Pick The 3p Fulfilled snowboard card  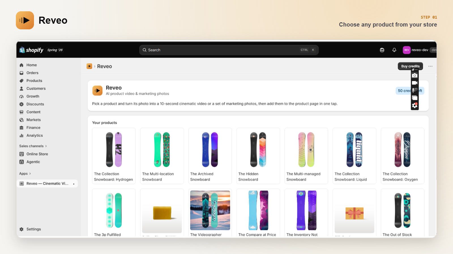click(114, 213)
